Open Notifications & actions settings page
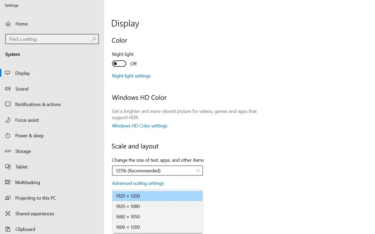The image size is (375, 234). [38, 105]
